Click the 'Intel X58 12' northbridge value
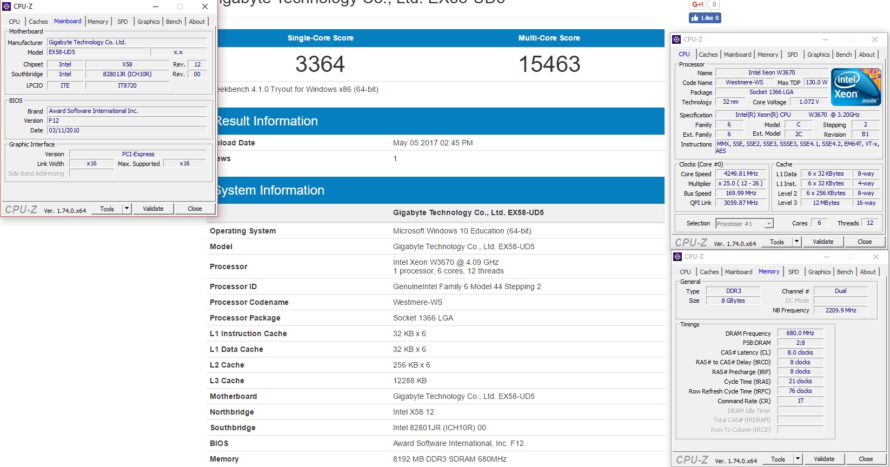 [414, 412]
